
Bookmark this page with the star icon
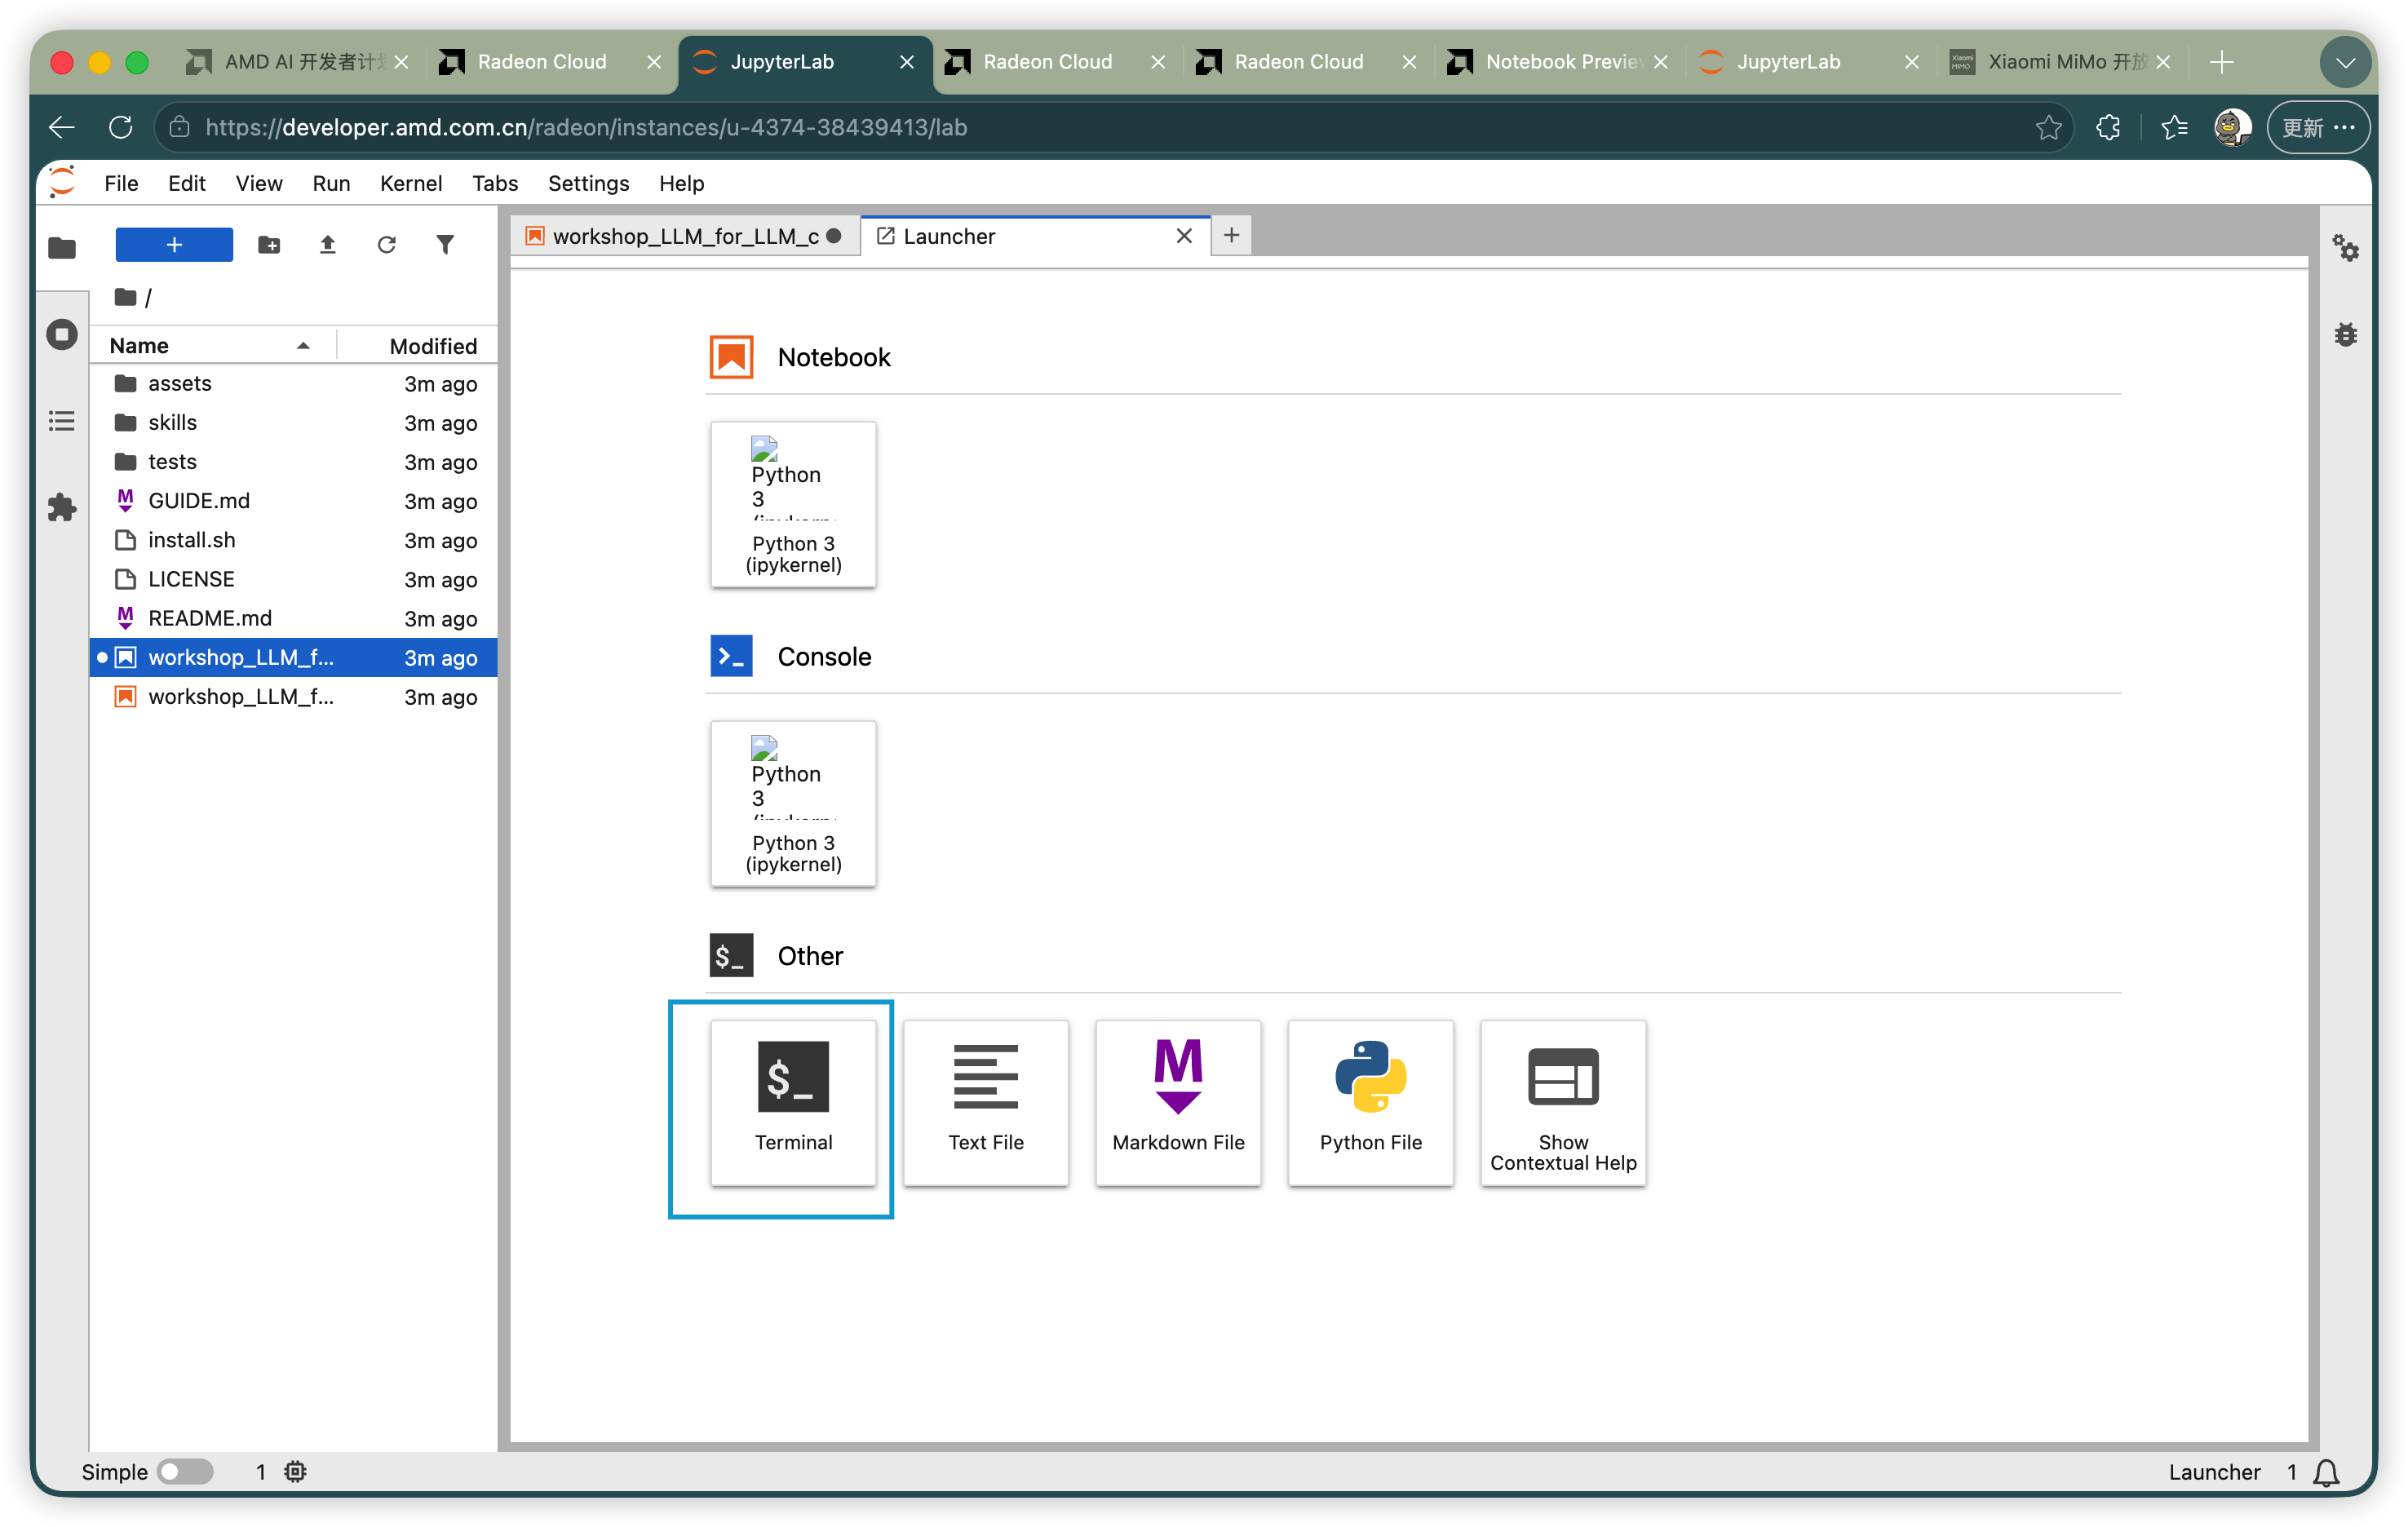tap(2049, 127)
